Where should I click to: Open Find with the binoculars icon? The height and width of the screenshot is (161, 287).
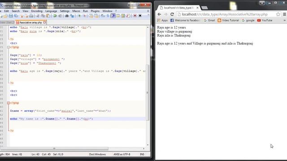pos(67,16)
